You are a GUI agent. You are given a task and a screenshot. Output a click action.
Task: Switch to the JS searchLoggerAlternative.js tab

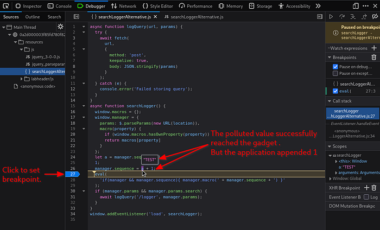pyautogui.click(x=194, y=17)
